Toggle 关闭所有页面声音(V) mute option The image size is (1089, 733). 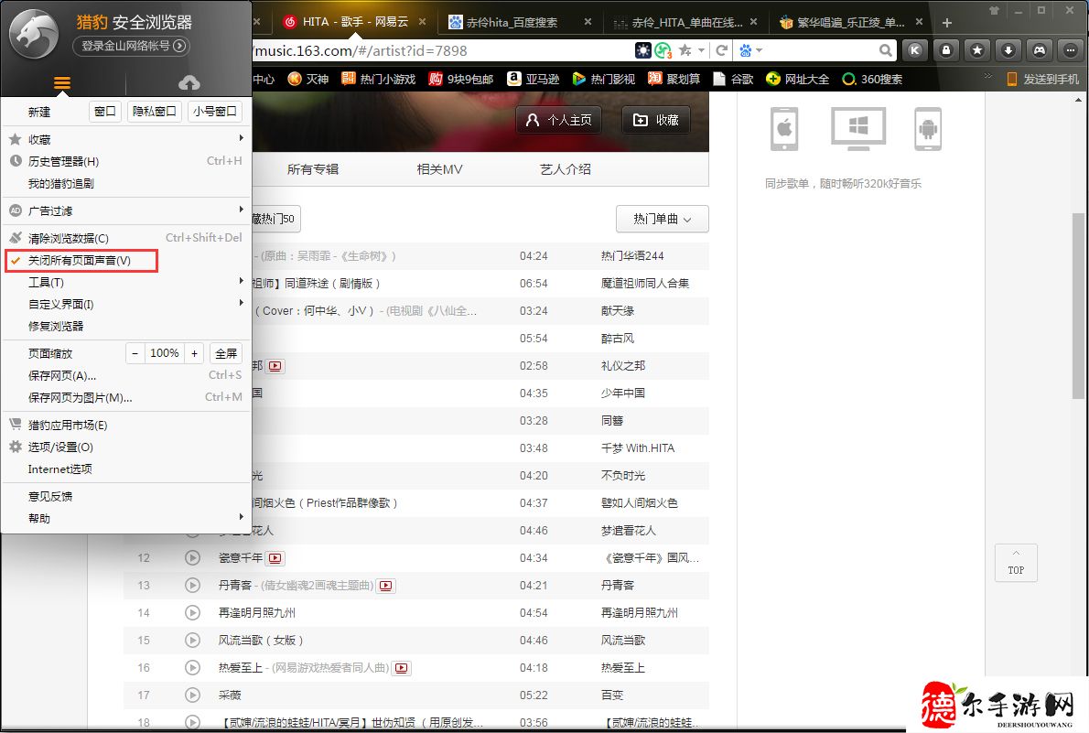tap(81, 261)
